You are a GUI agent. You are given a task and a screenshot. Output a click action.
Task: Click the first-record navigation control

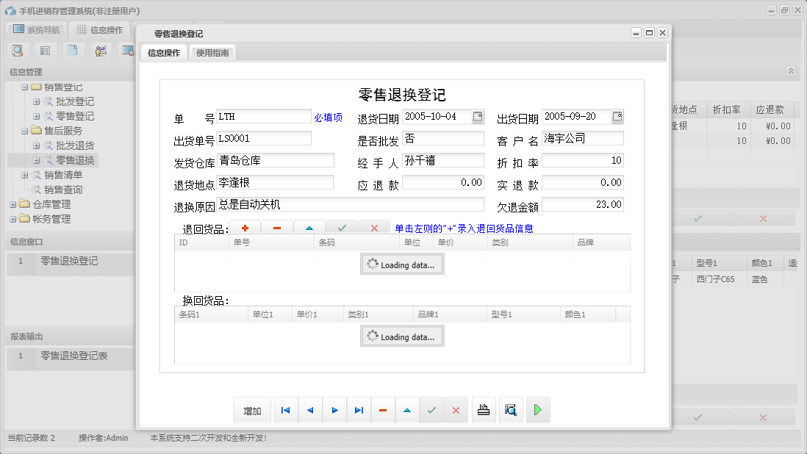tap(285, 410)
